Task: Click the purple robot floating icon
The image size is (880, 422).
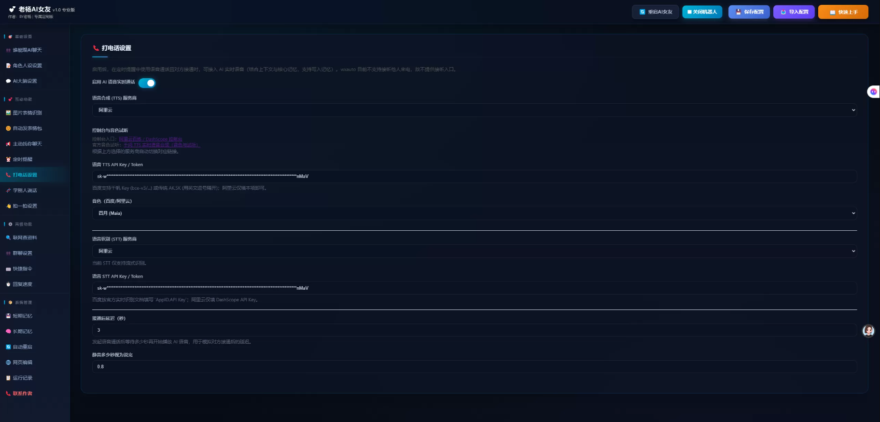Action: [873, 92]
